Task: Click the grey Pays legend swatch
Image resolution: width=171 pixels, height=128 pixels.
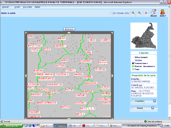Action: click(133, 69)
